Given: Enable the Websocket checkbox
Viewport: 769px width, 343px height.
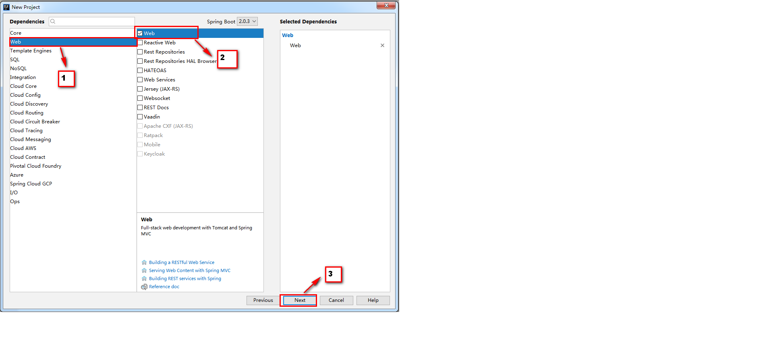Looking at the screenshot, I should [x=140, y=98].
